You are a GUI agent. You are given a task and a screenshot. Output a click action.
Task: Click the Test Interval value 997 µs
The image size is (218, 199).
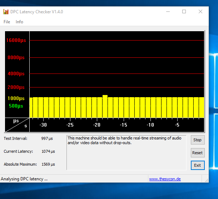[47, 138]
